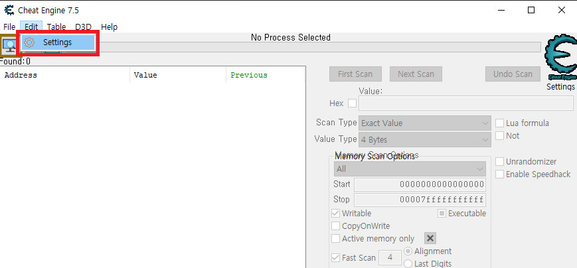Image resolution: width=577 pixels, height=268 pixels.
Task: Toggle the Hex checkbox
Action: (352, 103)
